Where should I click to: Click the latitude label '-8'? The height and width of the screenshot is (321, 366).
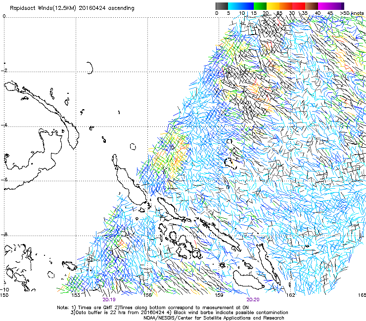(4, 235)
